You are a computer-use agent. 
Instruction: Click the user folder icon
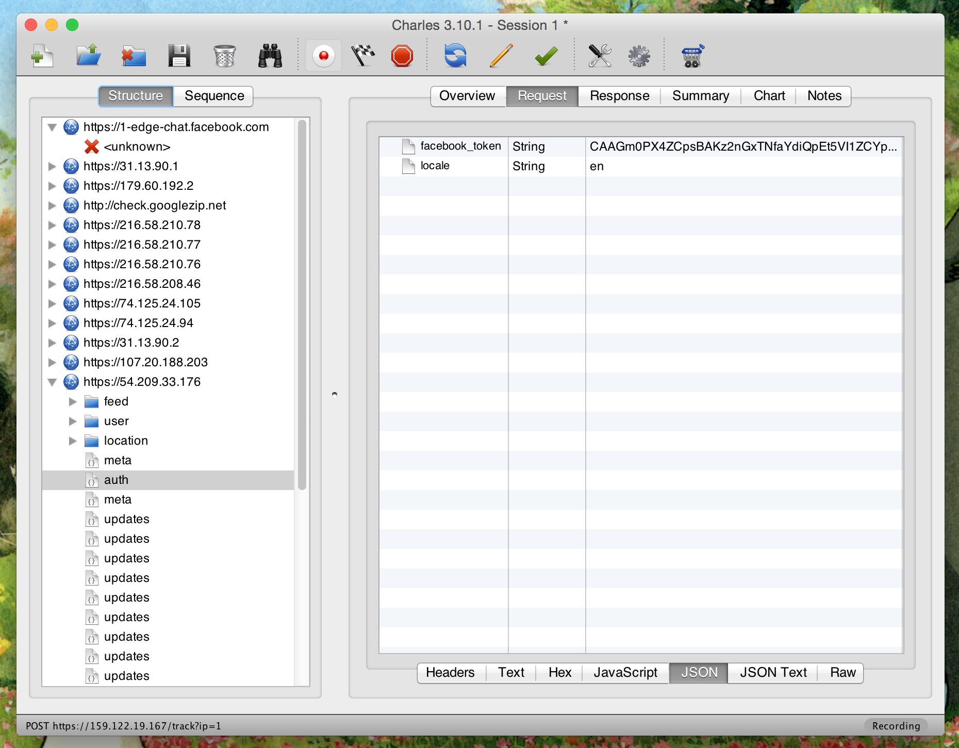92,421
